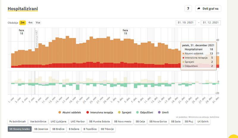Click the question mark help button
The height and width of the screenshot is (138, 238).
[x=188, y=9]
